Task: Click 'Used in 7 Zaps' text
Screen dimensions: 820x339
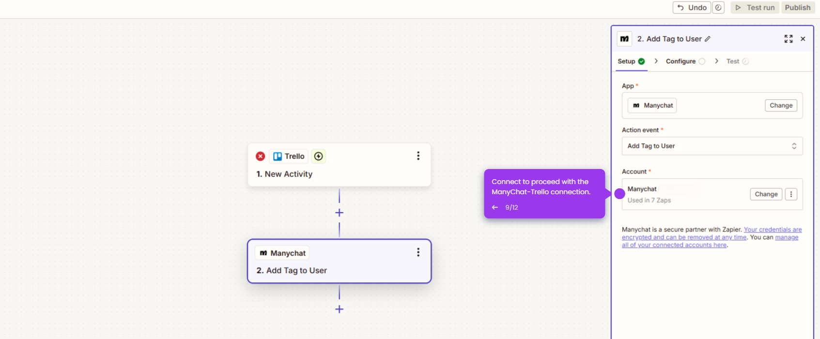Action: point(649,200)
